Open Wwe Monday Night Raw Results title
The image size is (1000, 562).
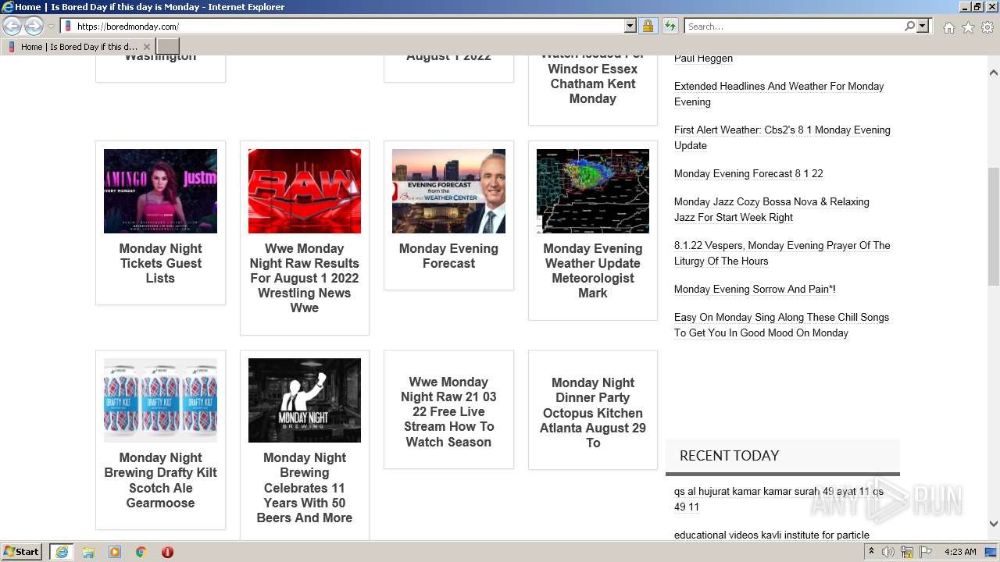(x=305, y=278)
